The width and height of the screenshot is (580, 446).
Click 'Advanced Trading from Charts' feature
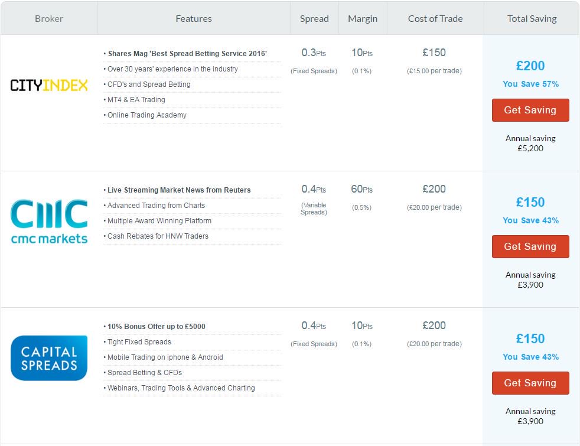pyautogui.click(x=156, y=206)
